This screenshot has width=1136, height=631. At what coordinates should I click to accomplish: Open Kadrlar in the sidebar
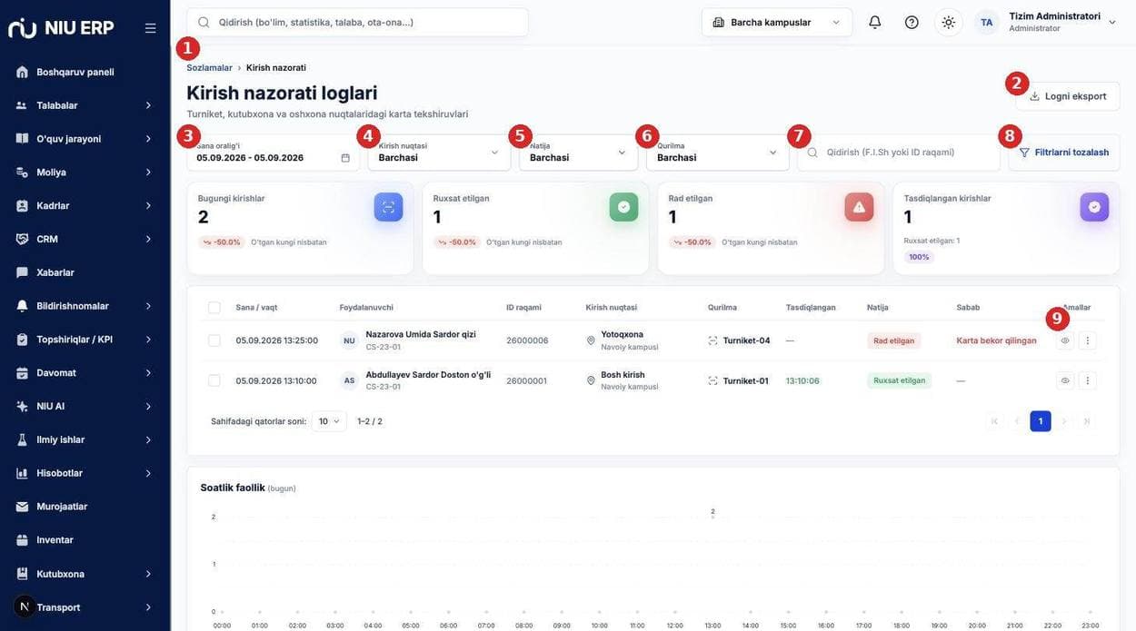pyautogui.click(x=85, y=206)
